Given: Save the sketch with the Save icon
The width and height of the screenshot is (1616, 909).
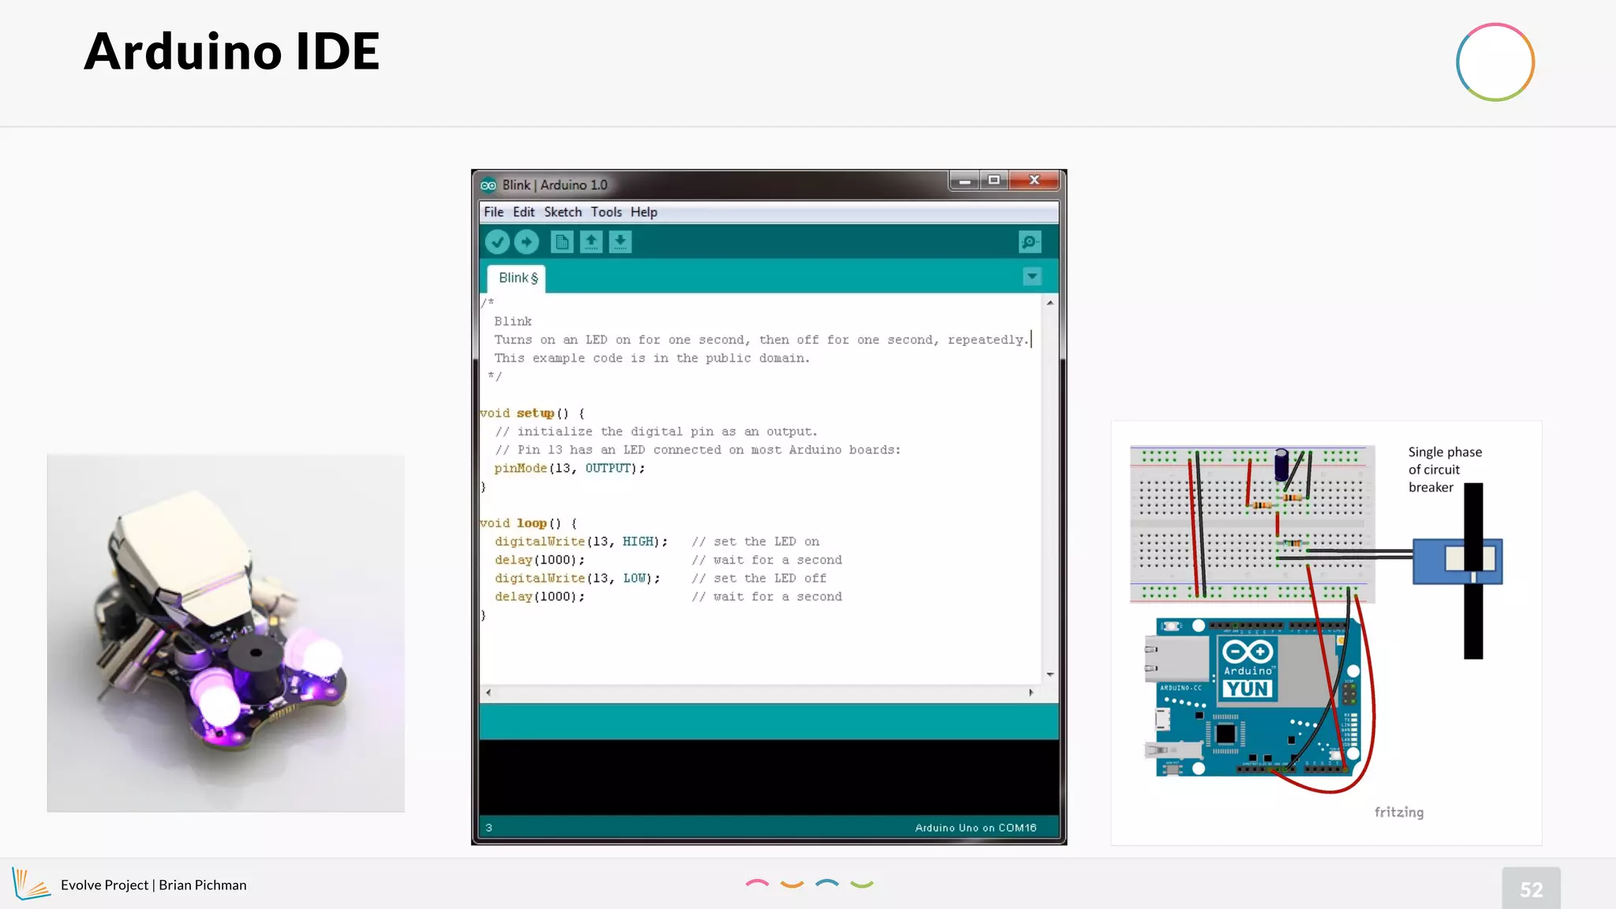Looking at the screenshot, I should (620, 242).
